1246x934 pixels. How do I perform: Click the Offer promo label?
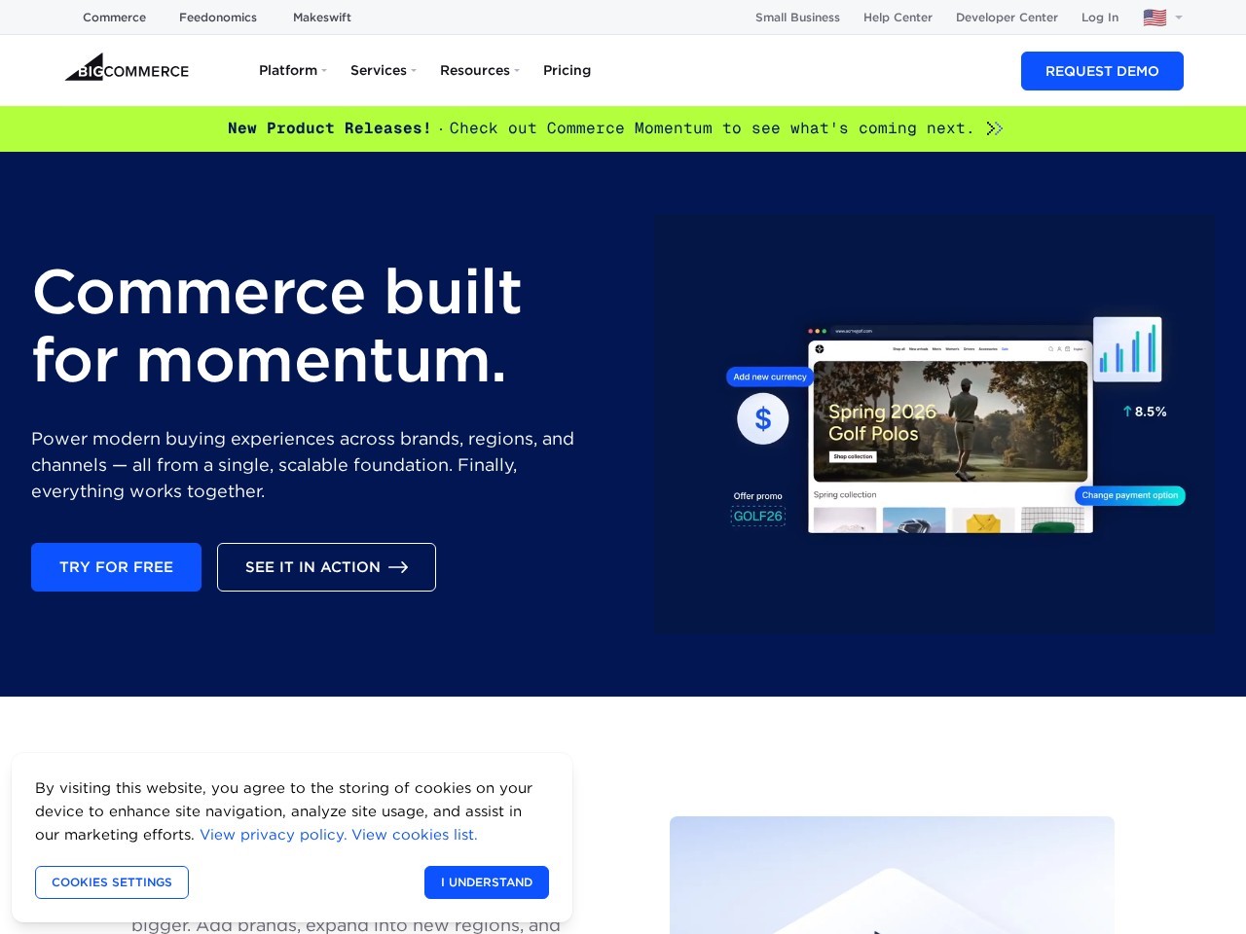tap(758, 496)
